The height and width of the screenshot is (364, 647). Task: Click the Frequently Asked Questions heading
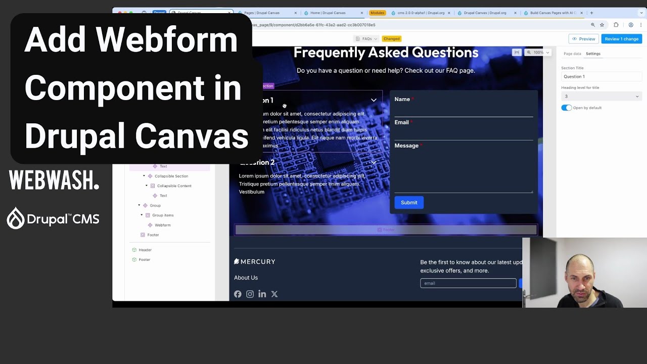pyautogui.click(x=386, y=53)
